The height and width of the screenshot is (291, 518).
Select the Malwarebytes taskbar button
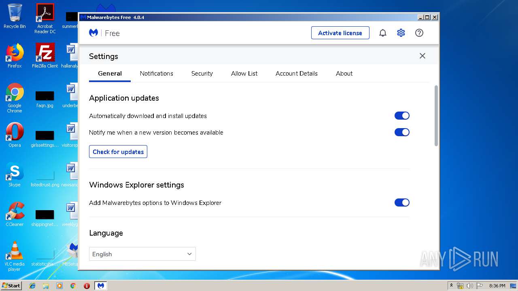[101, 286]
